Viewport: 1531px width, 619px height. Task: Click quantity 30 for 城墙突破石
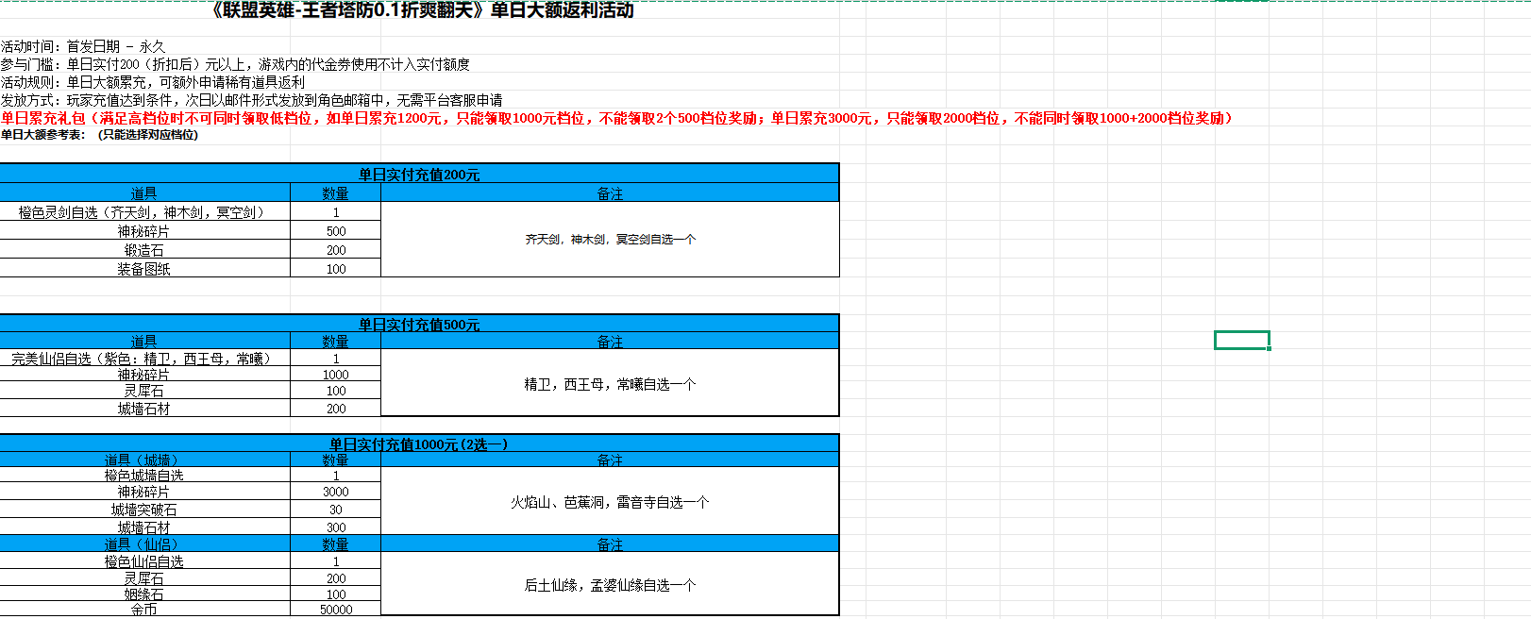click(x=336, y=510)
